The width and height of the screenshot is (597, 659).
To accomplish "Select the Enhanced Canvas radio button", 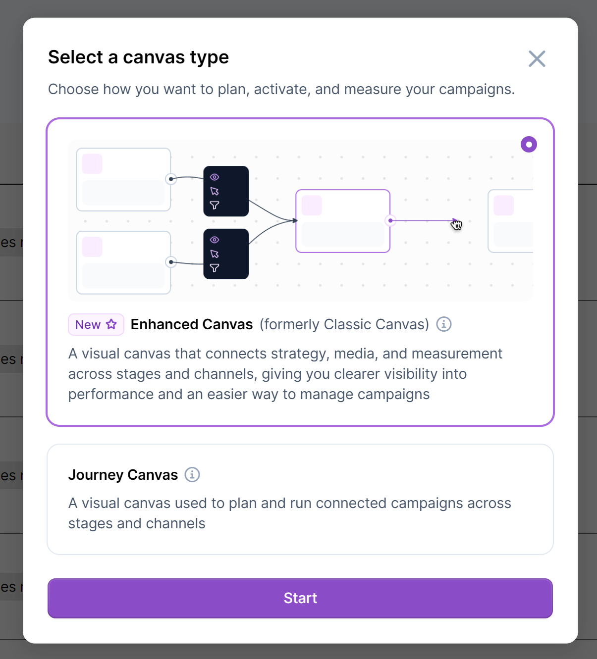I will tap(529, 145).
